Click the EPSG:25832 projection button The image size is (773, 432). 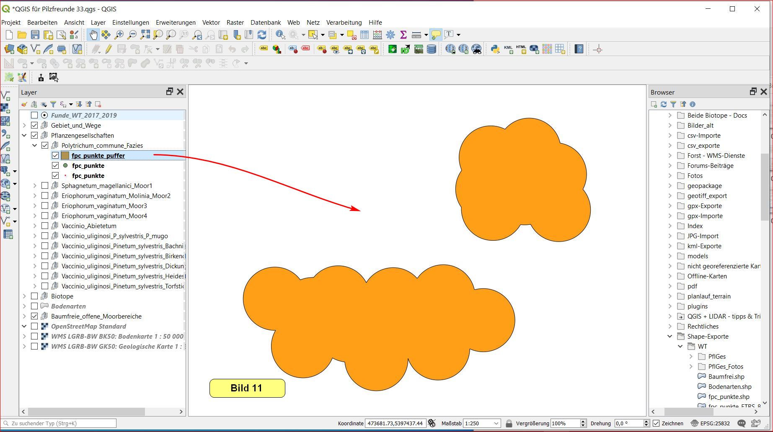coord(711,423)
